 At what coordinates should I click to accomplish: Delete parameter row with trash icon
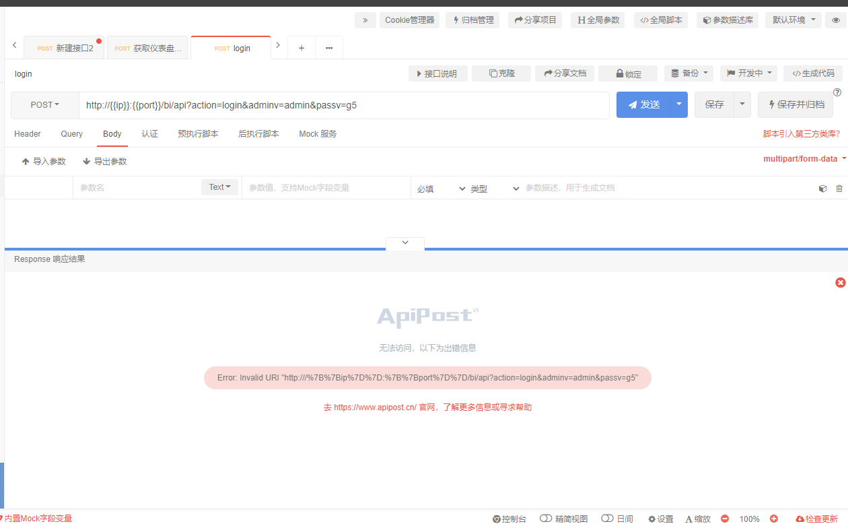click(839, 189)
